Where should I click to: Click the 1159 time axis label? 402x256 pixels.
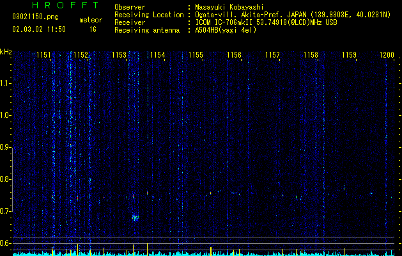(350, 55)
